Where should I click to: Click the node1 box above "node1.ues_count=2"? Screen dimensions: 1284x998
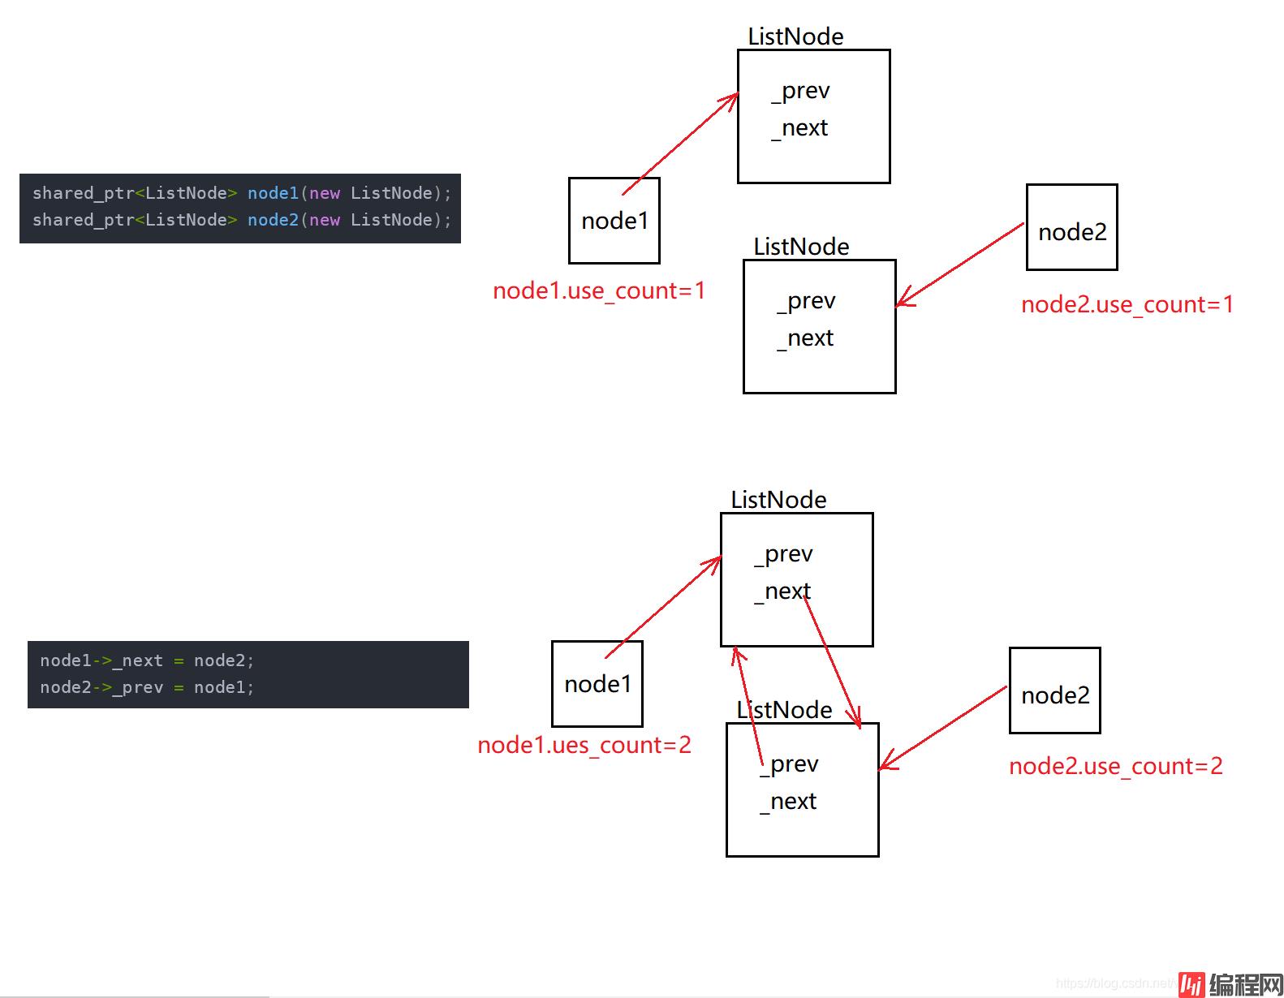tap(597, 684)
